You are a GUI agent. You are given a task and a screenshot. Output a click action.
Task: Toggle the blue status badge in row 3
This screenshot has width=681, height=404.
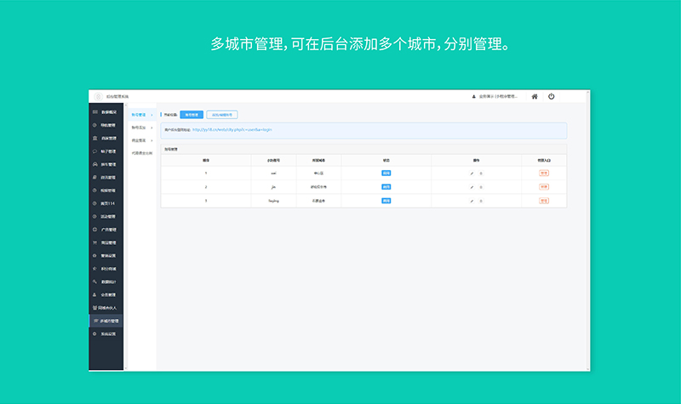point(386,201)
